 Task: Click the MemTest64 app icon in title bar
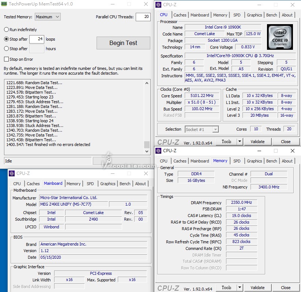point(4,4)
